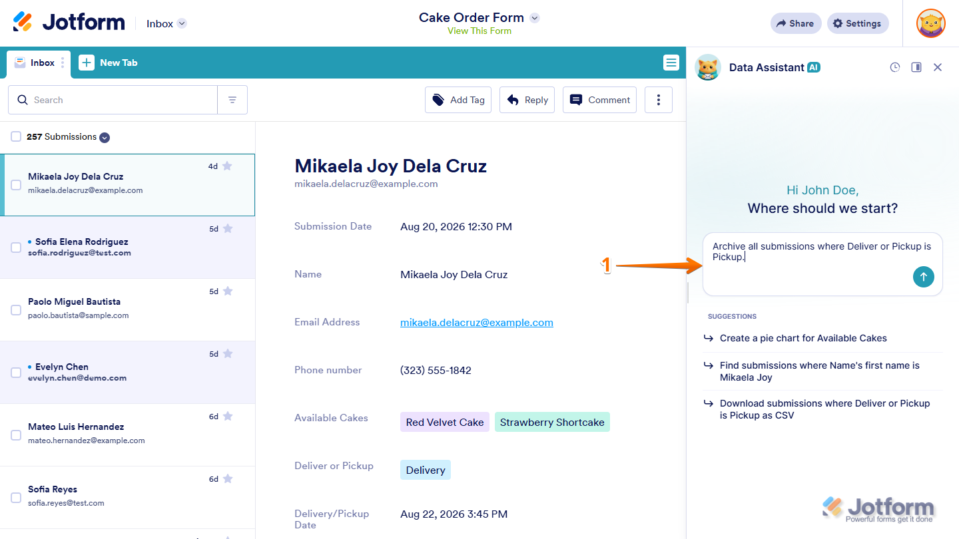Click the Delivery tag value
Viewport: 959px width, 539px height.
426,470
